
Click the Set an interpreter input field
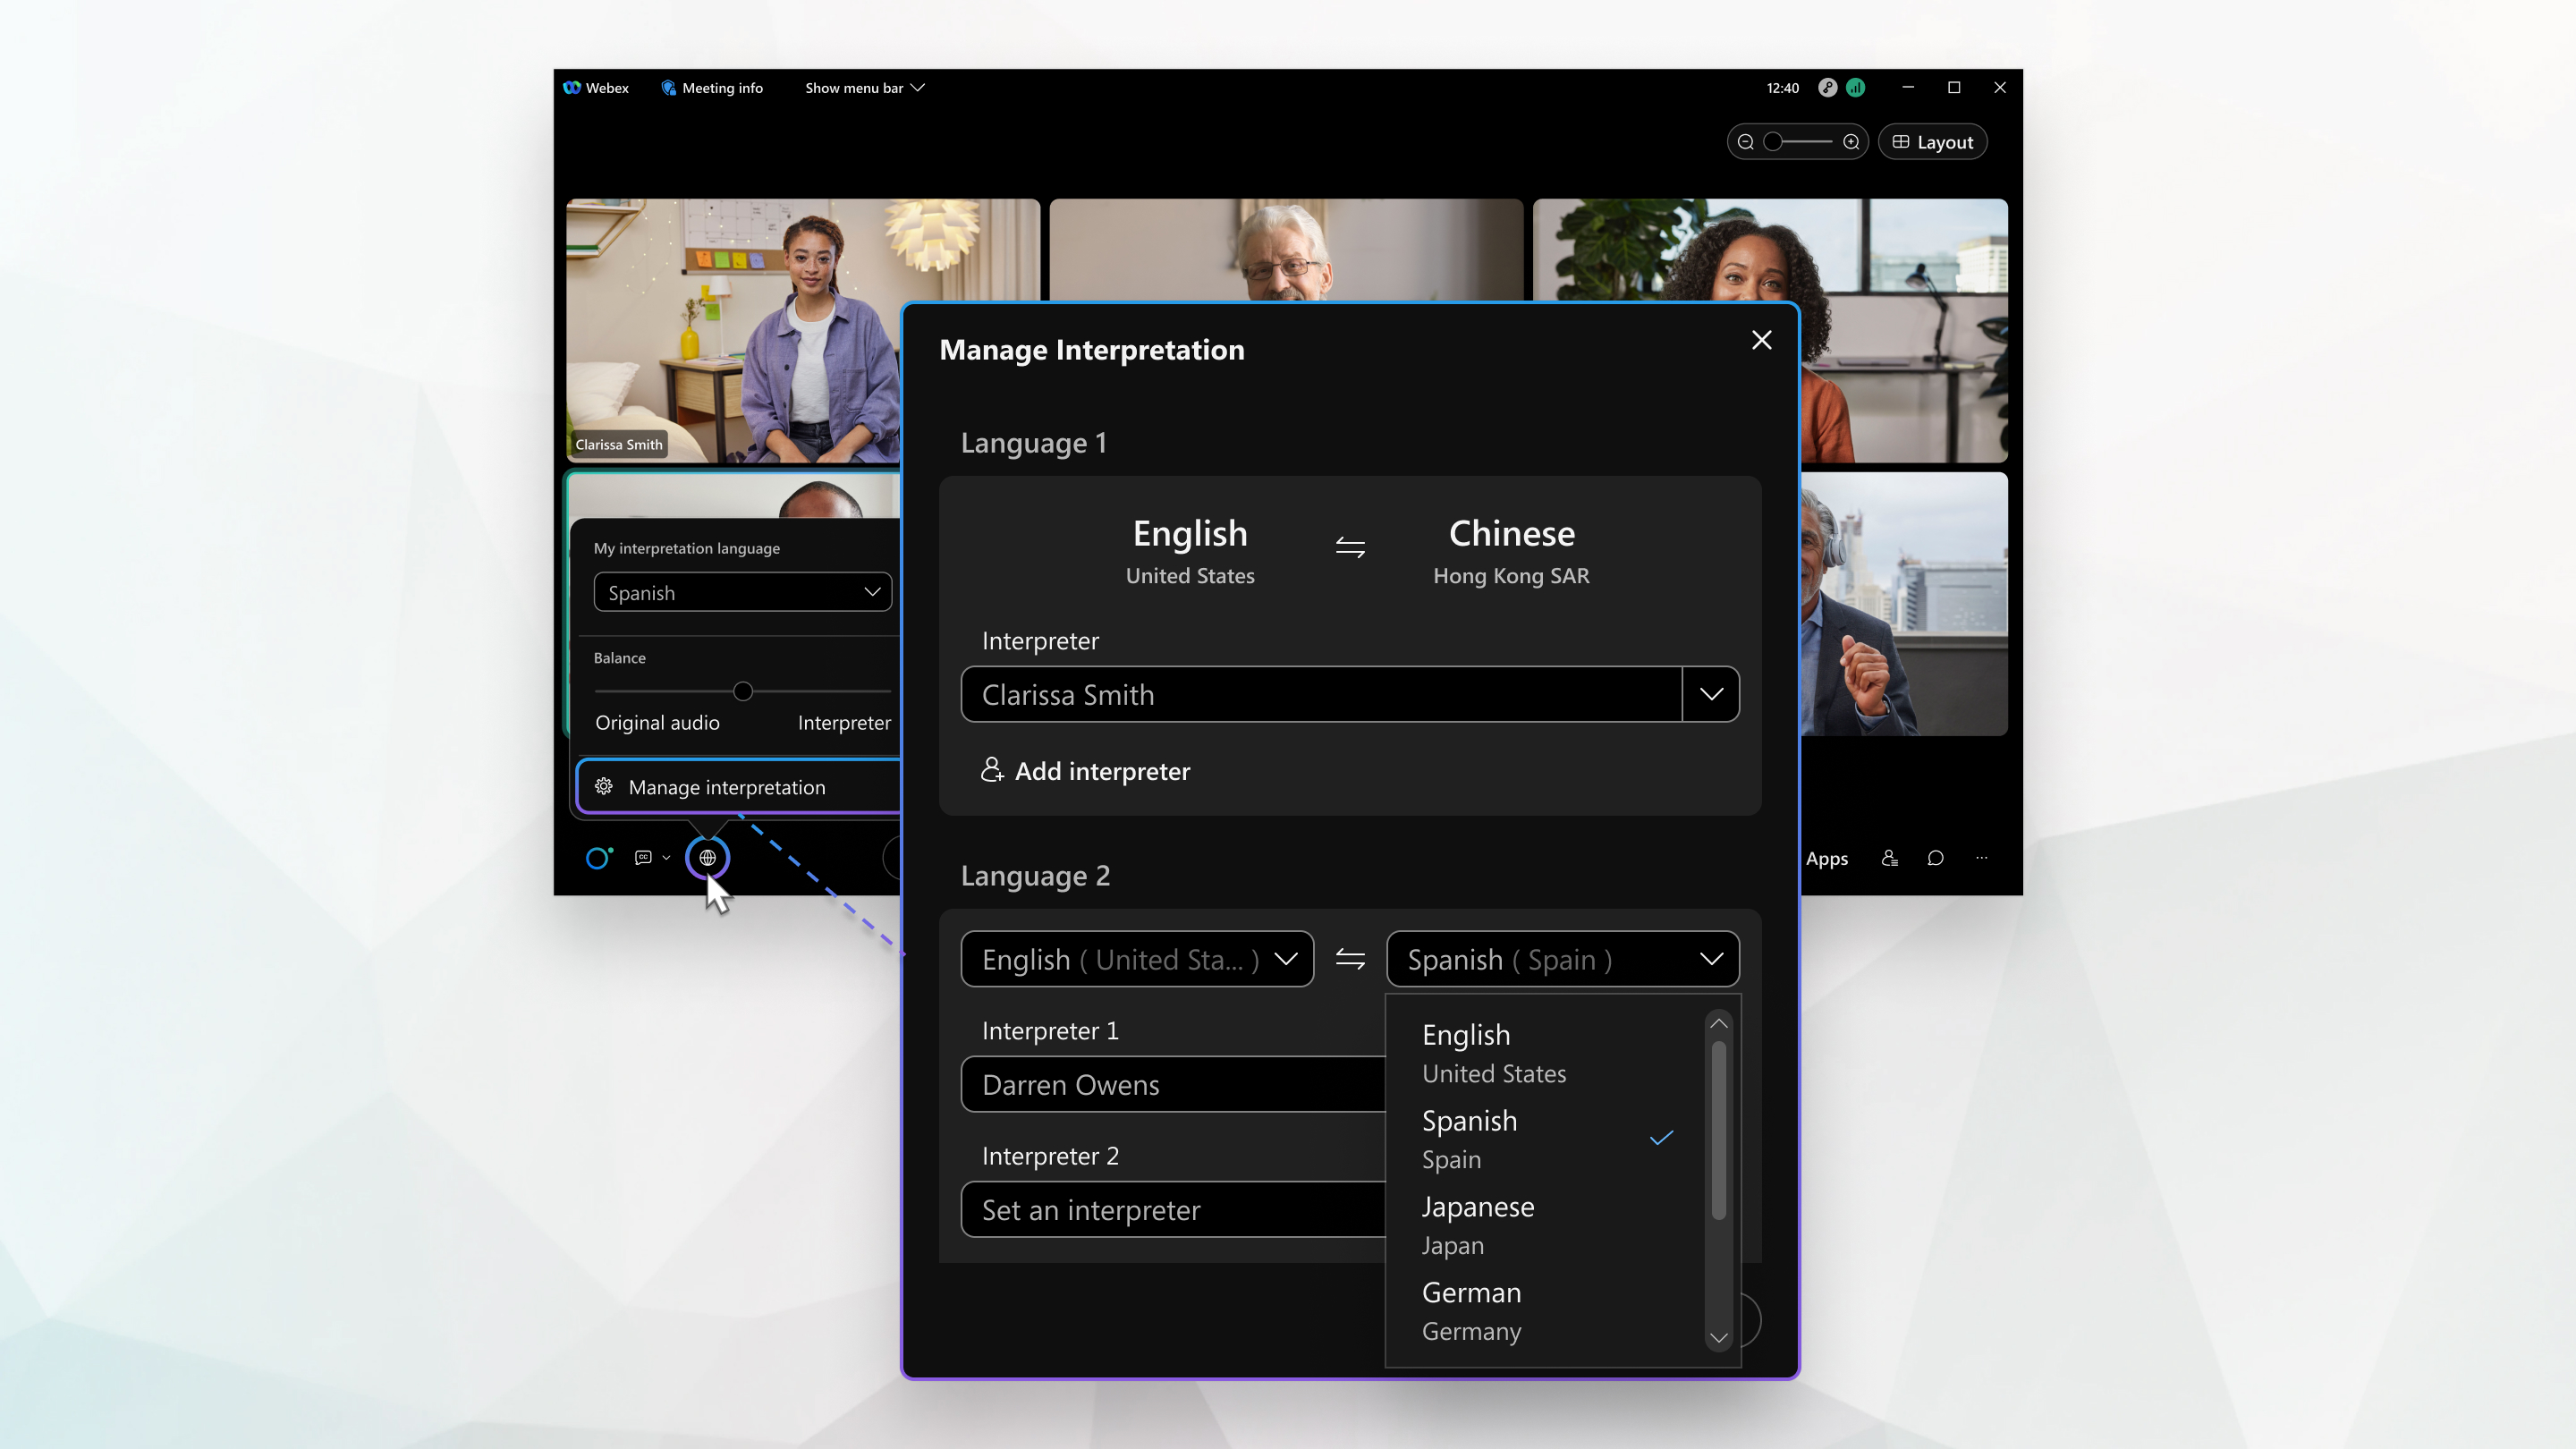[1174, 1210]
